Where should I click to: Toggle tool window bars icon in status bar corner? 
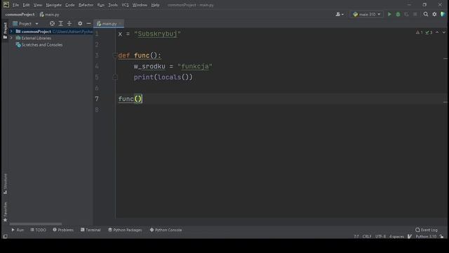point(5,236)
